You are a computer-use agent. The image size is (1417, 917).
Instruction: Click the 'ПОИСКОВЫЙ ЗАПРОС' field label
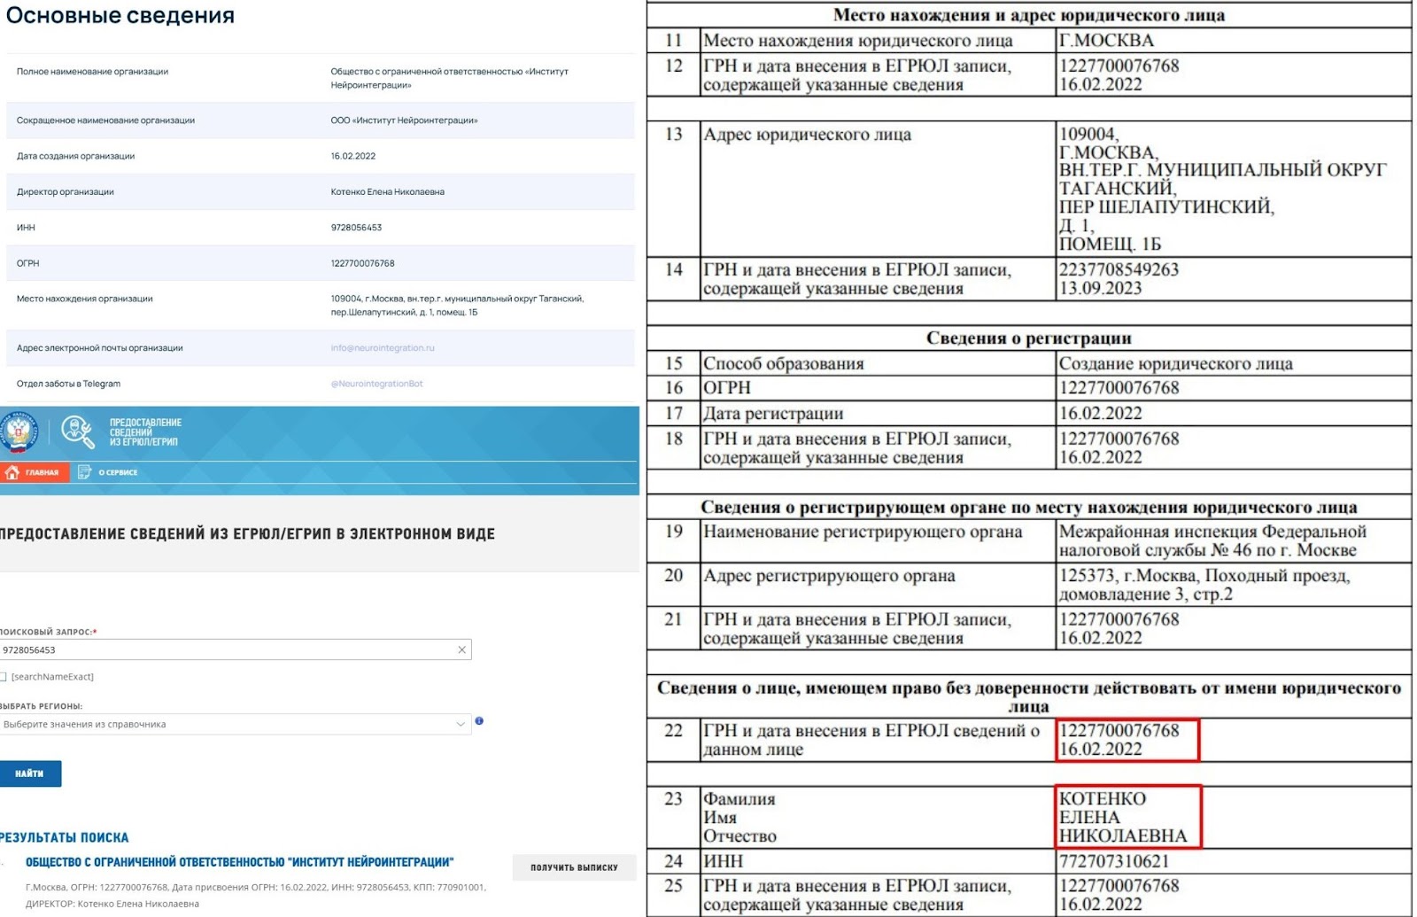pyautogui.click(x=48, y=632)
